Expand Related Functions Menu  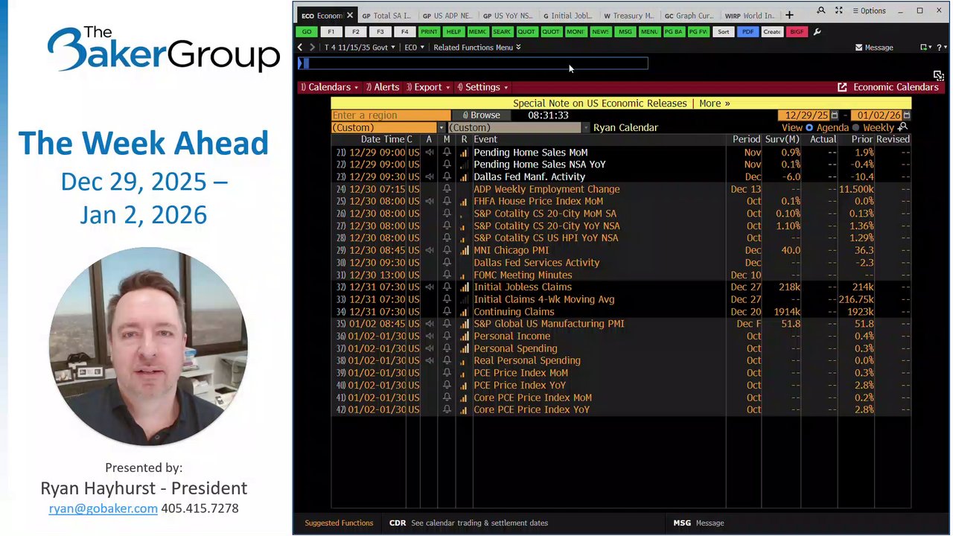[477, 48]
